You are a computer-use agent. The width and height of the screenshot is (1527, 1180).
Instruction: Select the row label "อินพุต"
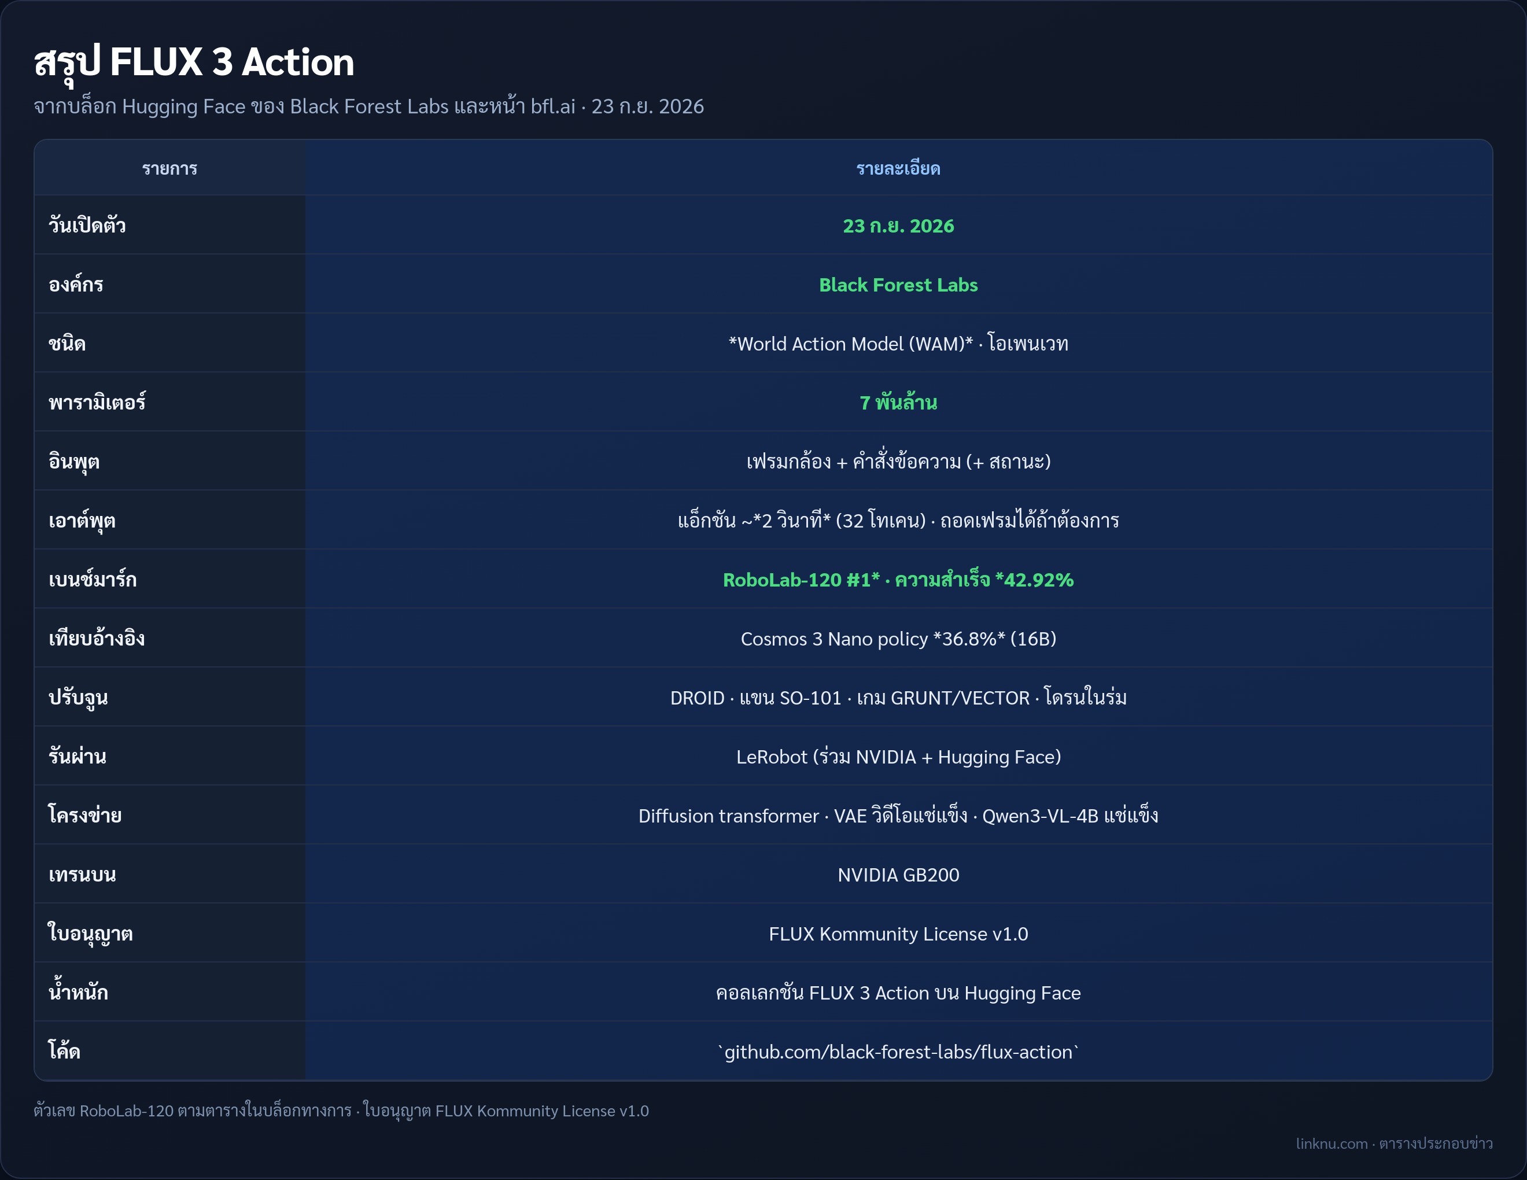coord(74,462)
